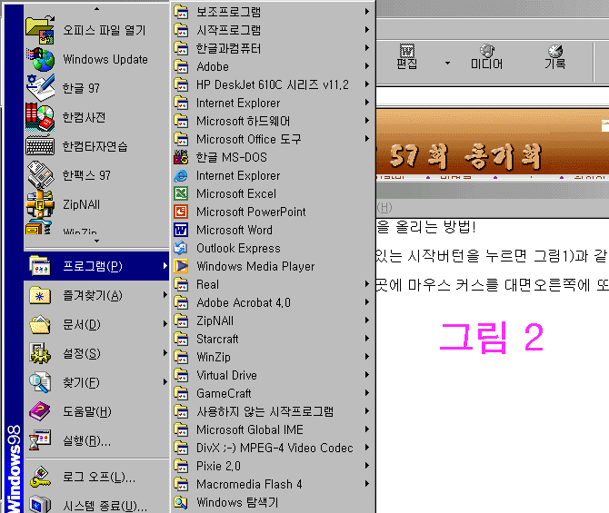The height and width of the screenshot is (513, 609).
Task: Click the bottom arrow below WinZip
Action: pos(96,241)
